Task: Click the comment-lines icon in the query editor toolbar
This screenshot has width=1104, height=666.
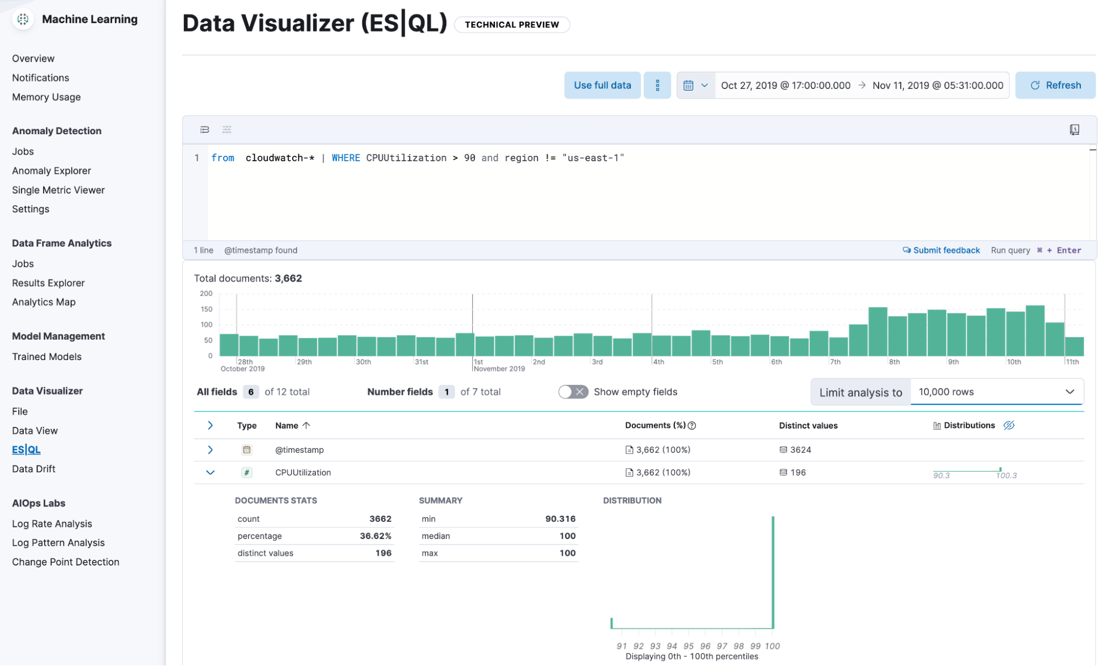Action: pyautogui.click(x=227, y=130)
